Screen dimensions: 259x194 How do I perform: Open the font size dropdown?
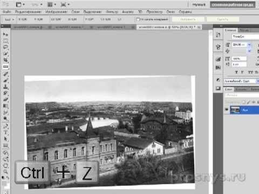coord(249,45)
